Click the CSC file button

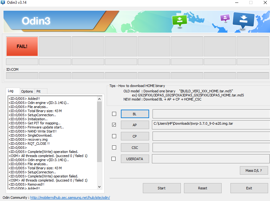click(x=135, y=148)
